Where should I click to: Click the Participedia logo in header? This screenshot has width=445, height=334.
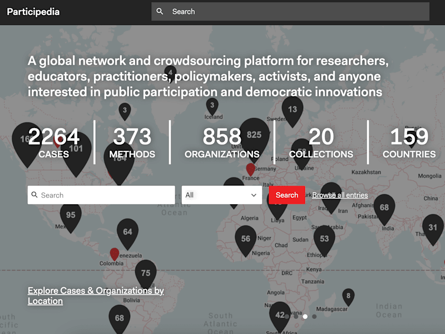pos(33,12)
